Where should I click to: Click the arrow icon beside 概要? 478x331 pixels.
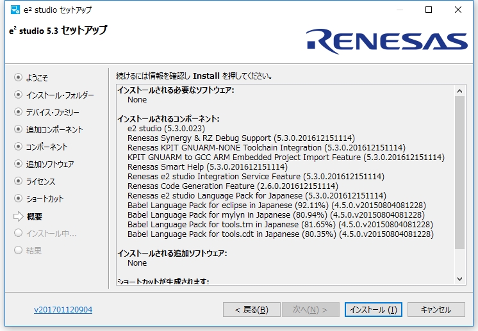(19, 216)
